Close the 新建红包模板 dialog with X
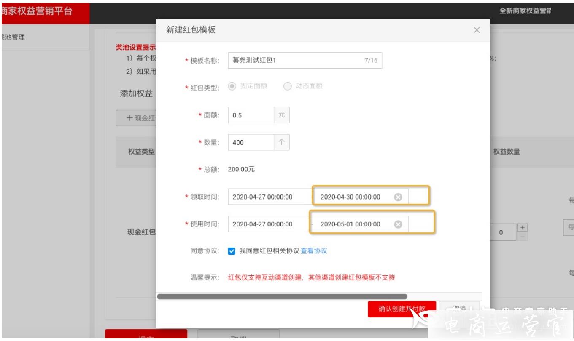 pos(477,30)
